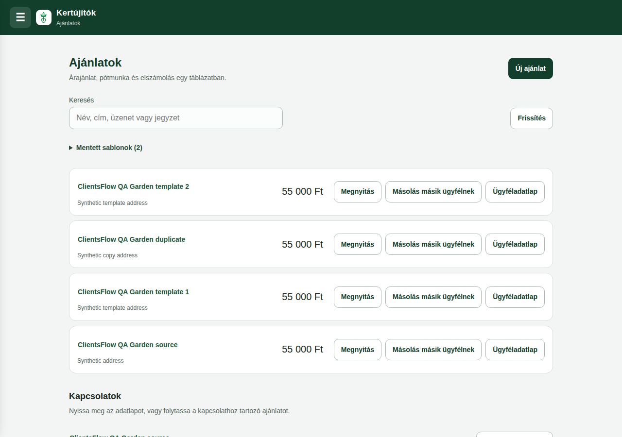Expand Mentett sablonok (2)

(106, 148)
